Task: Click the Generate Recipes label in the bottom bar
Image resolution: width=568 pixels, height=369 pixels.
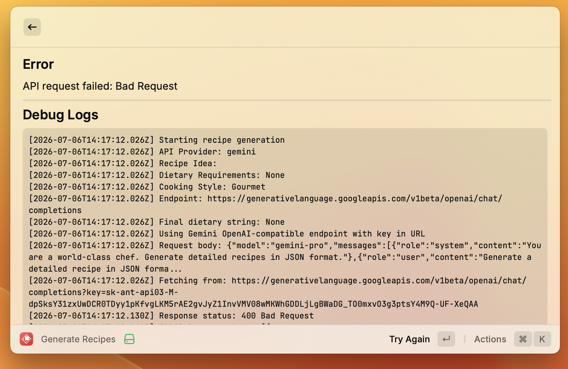Action: point(78,339)
